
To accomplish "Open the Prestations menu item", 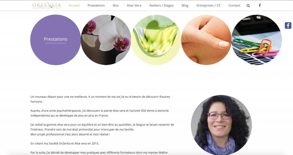I will [96, 5].
